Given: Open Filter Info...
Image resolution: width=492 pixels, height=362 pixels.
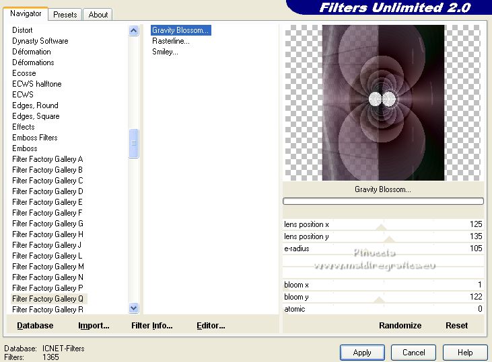Looking at the screenshot, I should pos(152,326).
